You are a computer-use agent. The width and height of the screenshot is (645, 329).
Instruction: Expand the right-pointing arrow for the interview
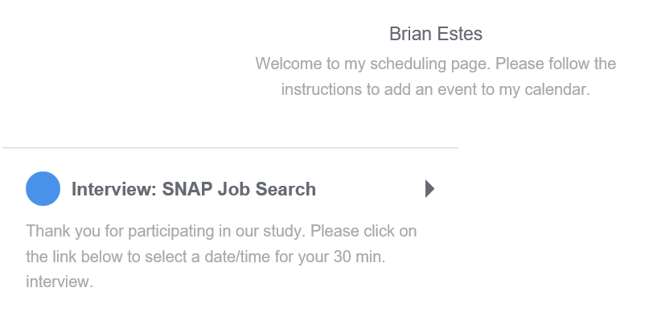point(429,189)
